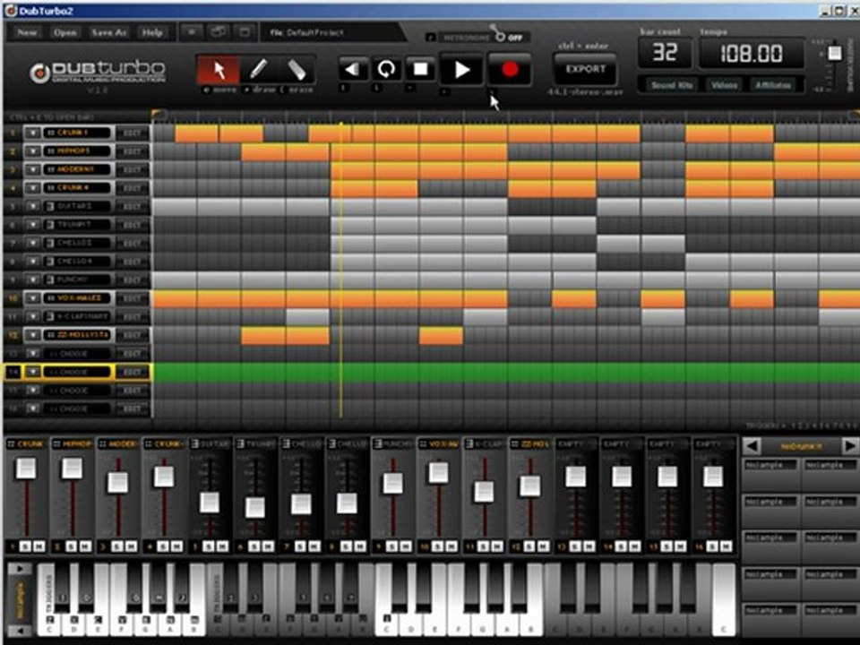The height and width of the screenshot is (645, 860).
Task: Expand the dropdown for track 9 PUNCHY
Action: click(33, 279)
